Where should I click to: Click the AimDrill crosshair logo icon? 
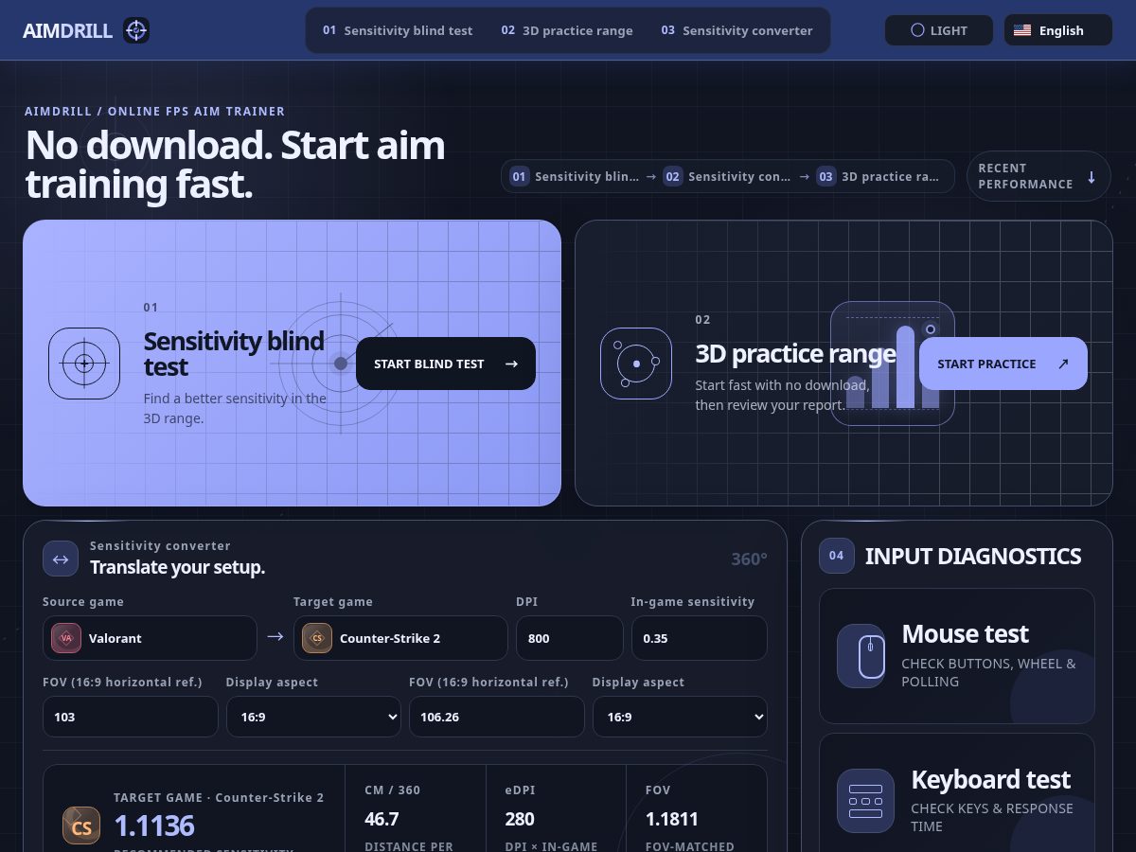click(x=136, y=30)
